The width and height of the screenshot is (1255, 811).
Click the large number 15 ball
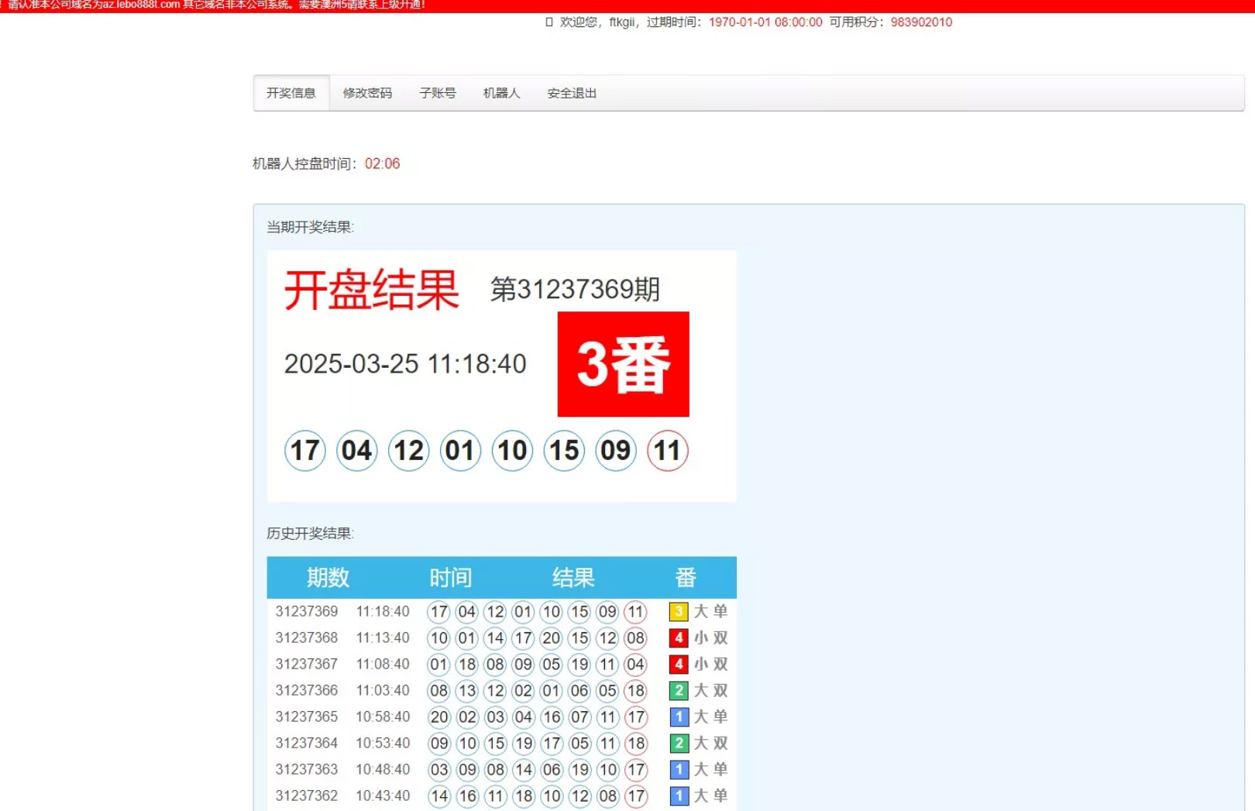564,451
